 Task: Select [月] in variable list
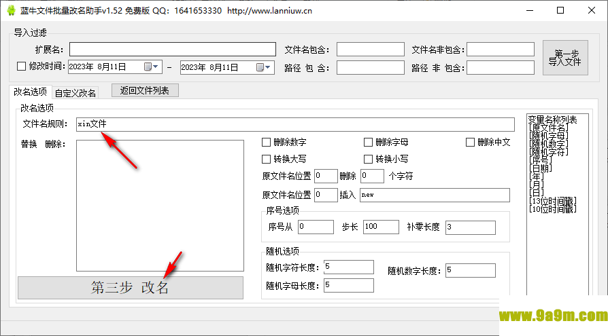coord(537,185)
